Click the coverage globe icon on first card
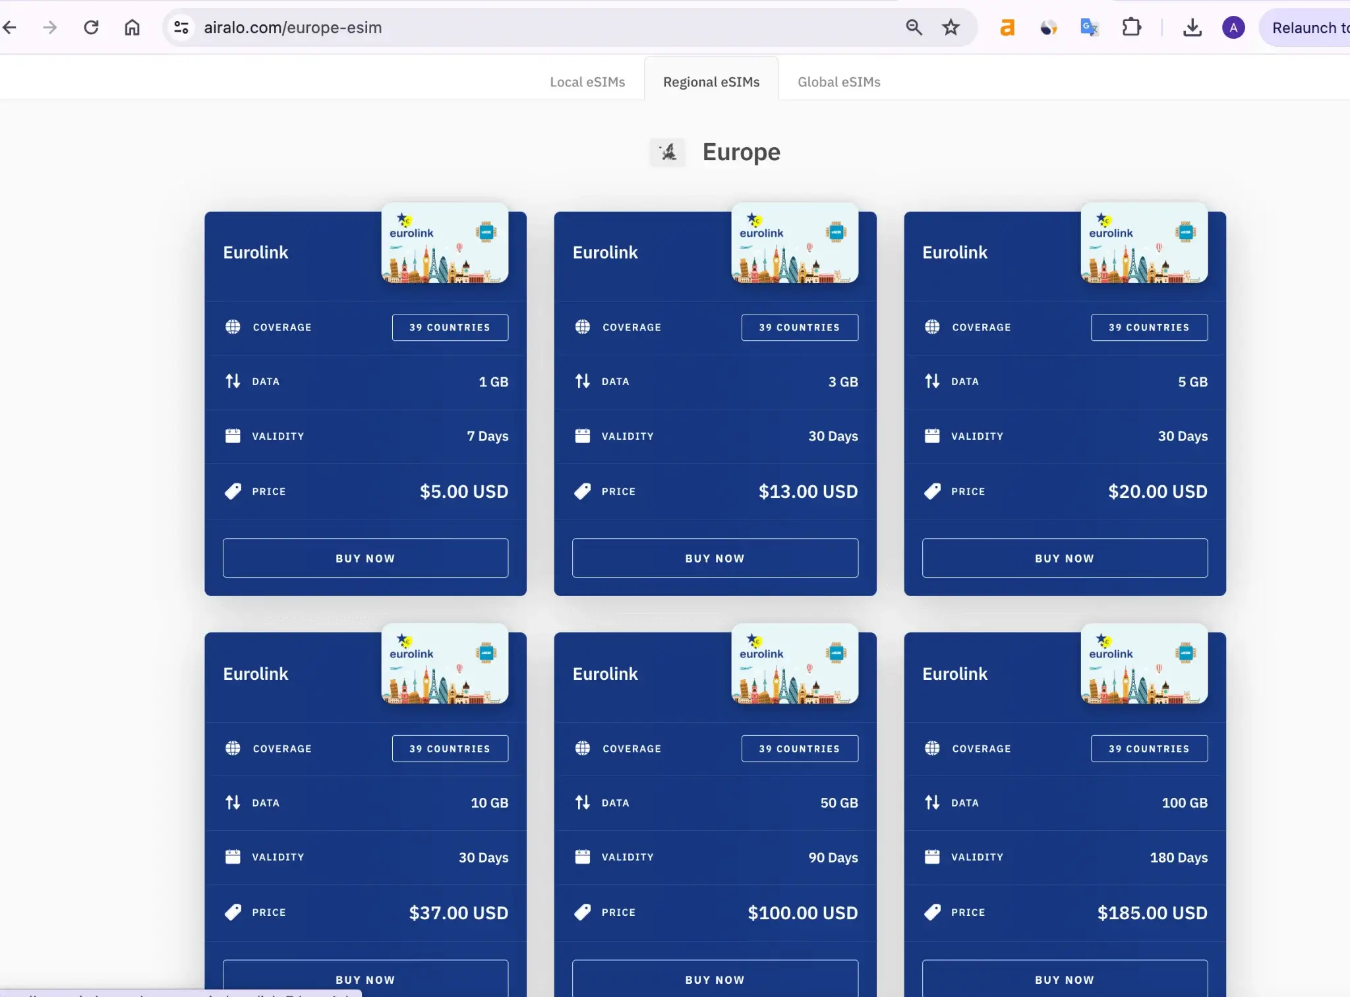The height and width of the screenshot is (997, 1350). pos(231,327)
